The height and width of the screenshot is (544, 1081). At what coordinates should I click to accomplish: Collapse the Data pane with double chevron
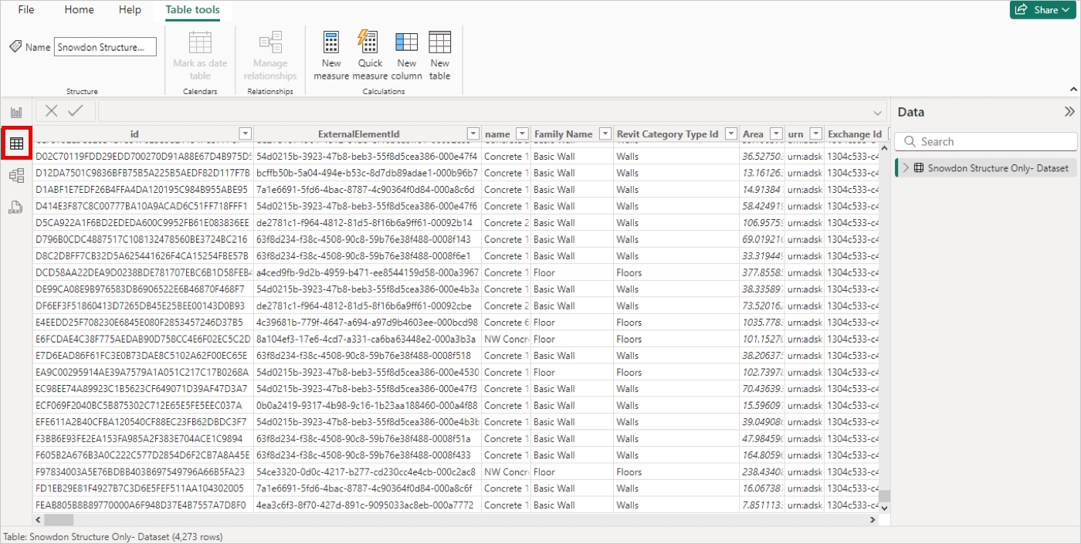(x=1069, y=112)
